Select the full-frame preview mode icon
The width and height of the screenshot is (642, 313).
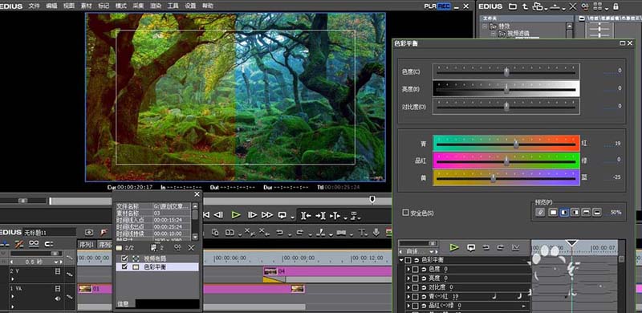[x=553, y=213]
